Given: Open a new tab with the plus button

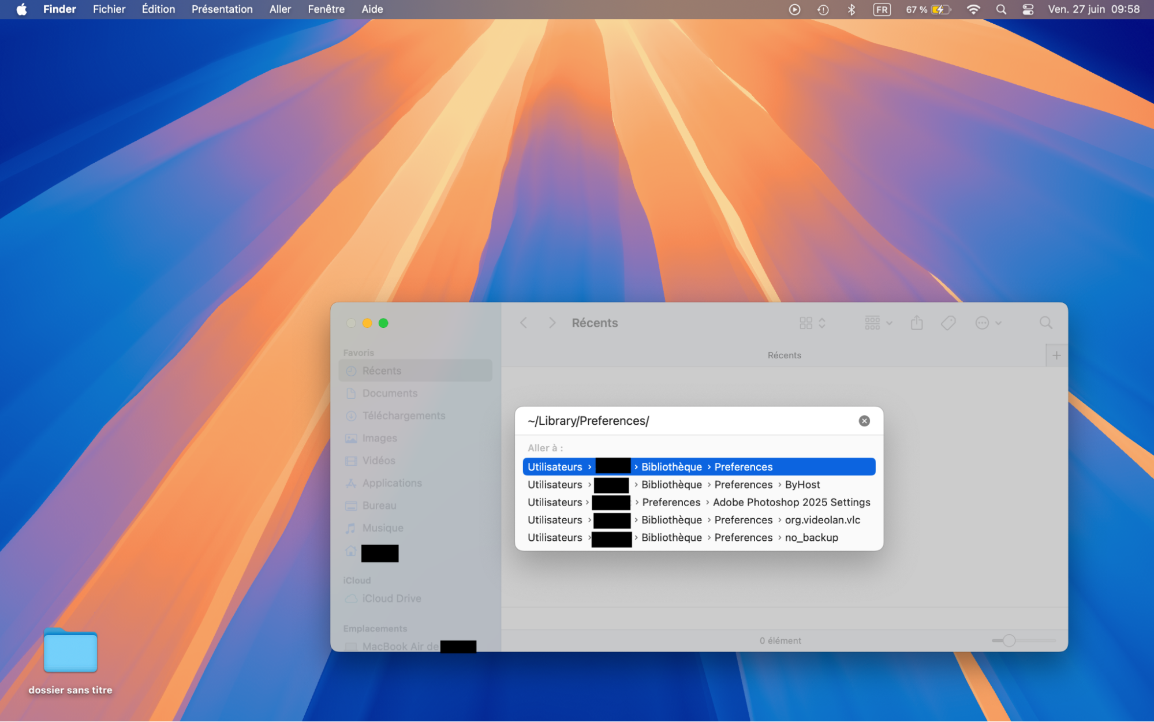Looking at the screenshot, I should click(x=1056, y=355).
